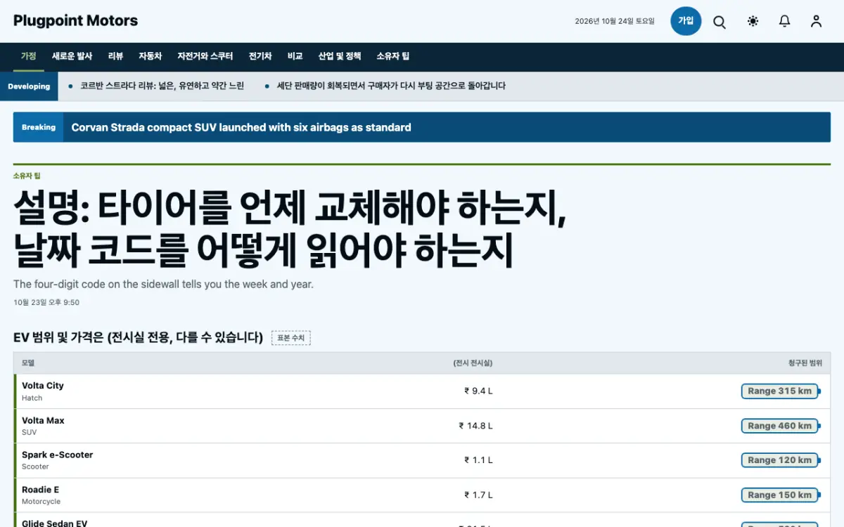Select the Volta Max model name
Screen dimensions: 844x527
(43, 420)
